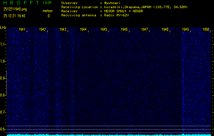Image resolution: width=214 pixels, height=136 pixels.
Task: Click the kHz axis unit label
Action: [x=3, y=27]
